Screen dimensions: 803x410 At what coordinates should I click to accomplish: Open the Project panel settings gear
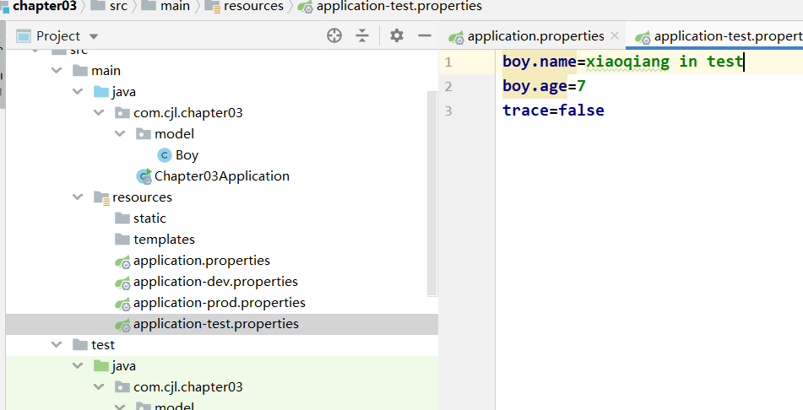[396, 35]
